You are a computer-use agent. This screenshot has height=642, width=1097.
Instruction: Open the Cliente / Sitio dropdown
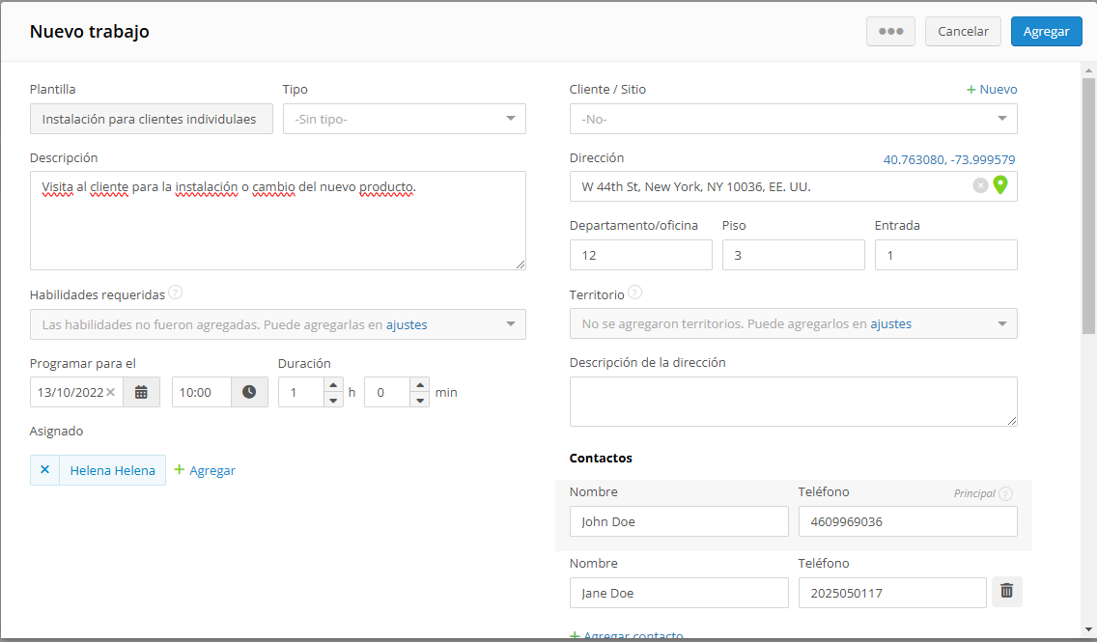point(794,119)
